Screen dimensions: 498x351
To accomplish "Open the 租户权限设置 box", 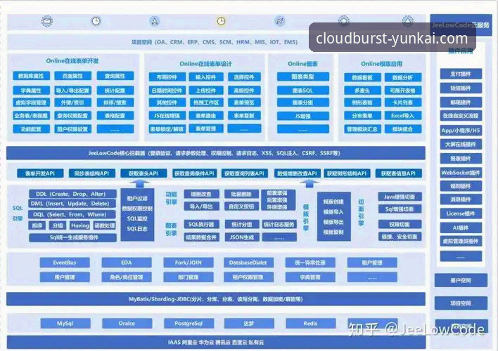I will click(72, 129).
